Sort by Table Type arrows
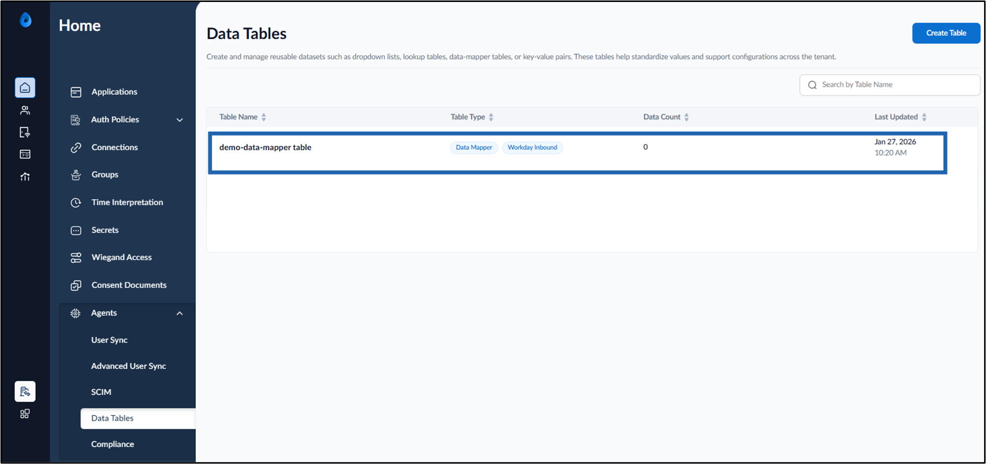 (491, 117)
